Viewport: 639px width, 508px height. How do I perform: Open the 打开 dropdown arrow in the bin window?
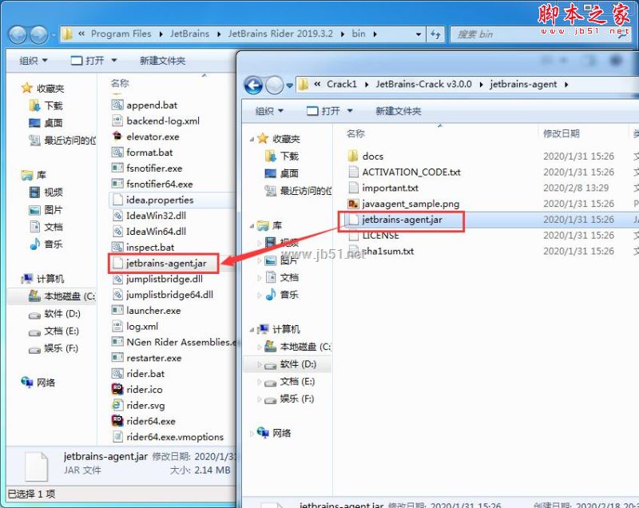(x=114, y=61)
